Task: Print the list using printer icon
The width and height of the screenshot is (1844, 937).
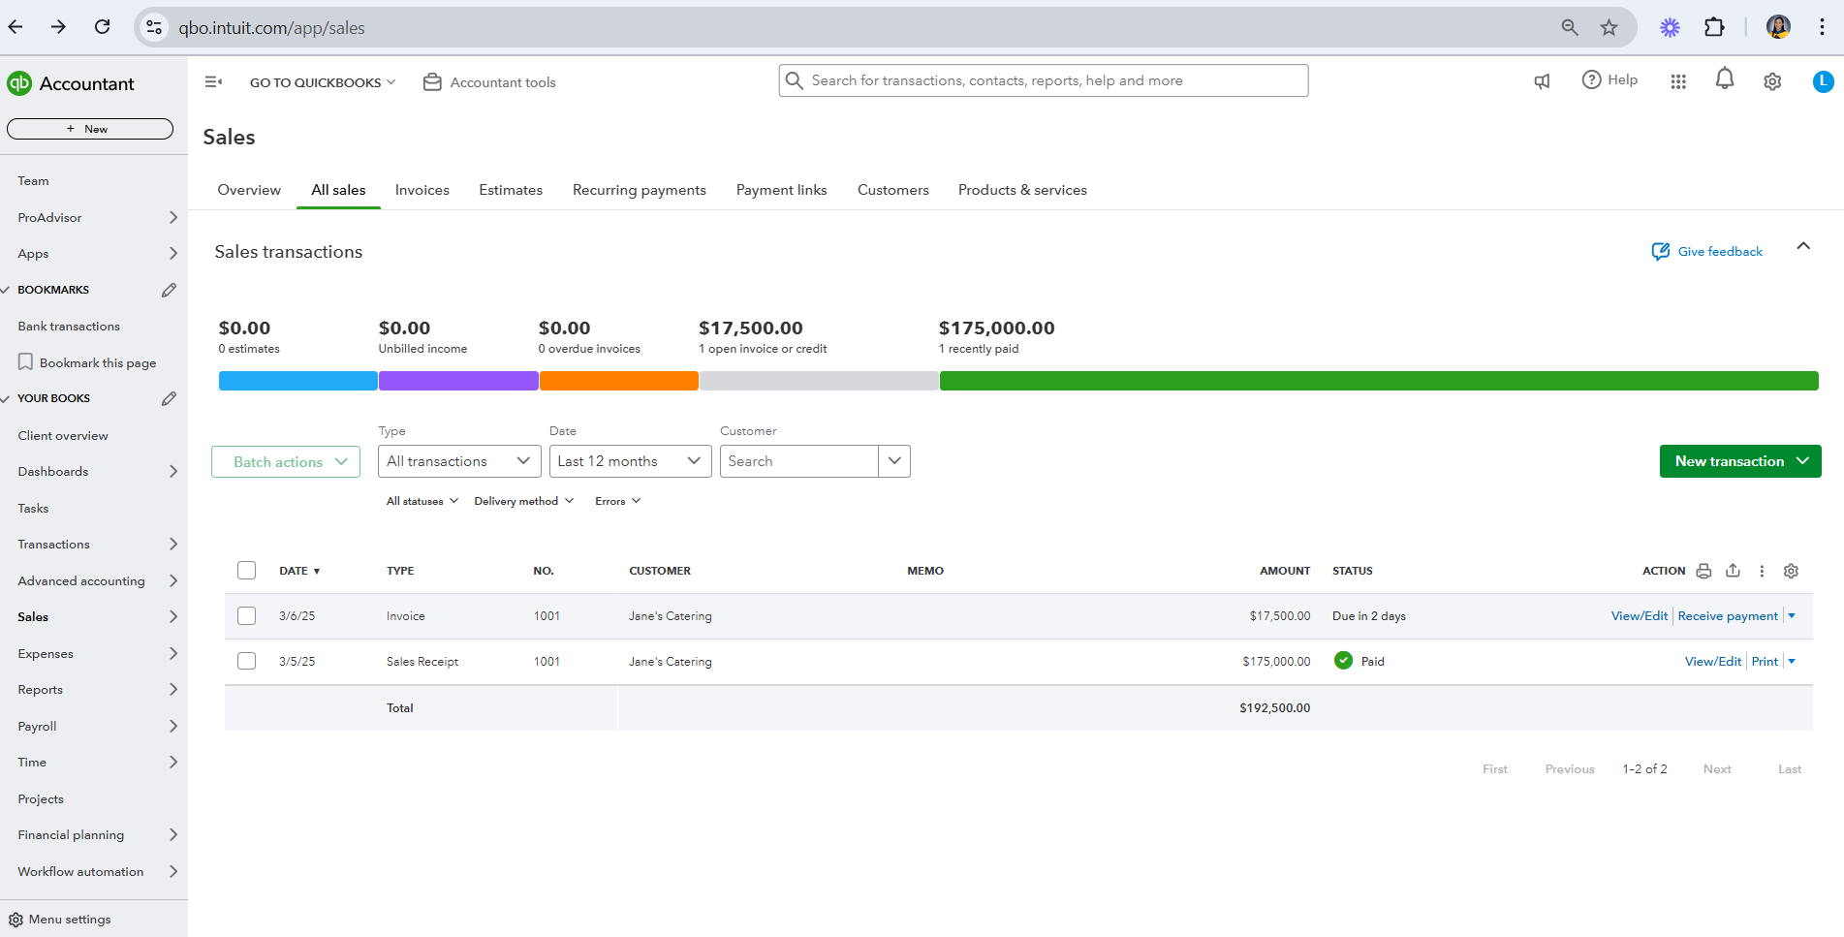Action: click(x=1703, y=571)
